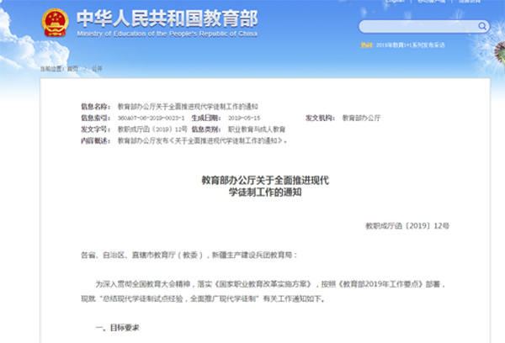Click the 生成日期 label

[x=206, y=118]
